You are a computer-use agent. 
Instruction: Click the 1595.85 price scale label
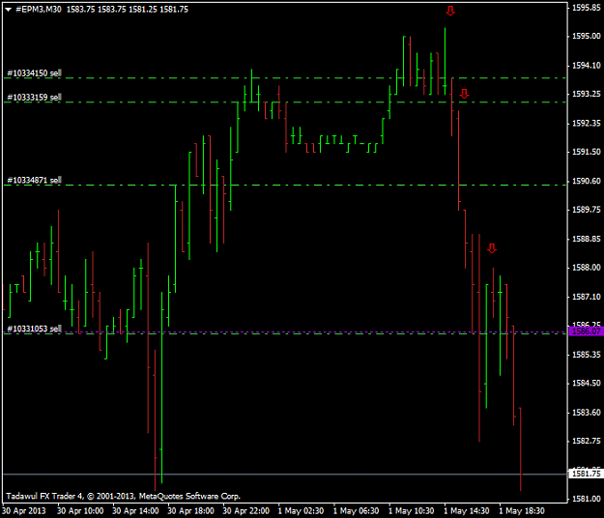tap(587, 8)
